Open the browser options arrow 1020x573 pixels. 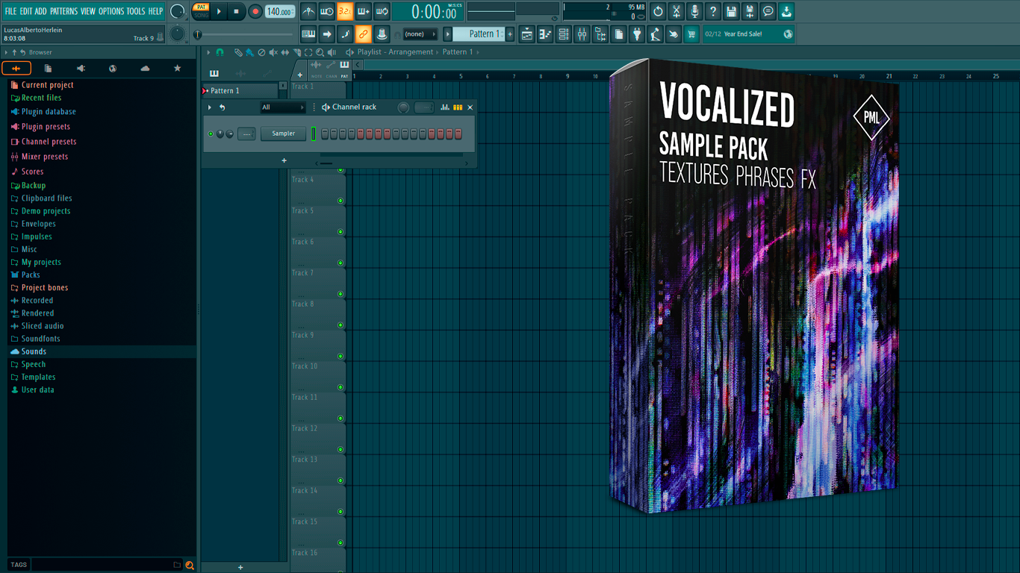[6, 52]
